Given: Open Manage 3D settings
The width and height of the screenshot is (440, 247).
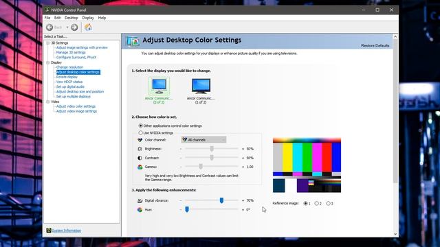Looking at the screenshot, I should click(71, 52).
